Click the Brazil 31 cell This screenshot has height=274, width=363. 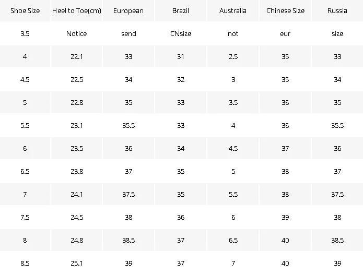pos(181,56)
